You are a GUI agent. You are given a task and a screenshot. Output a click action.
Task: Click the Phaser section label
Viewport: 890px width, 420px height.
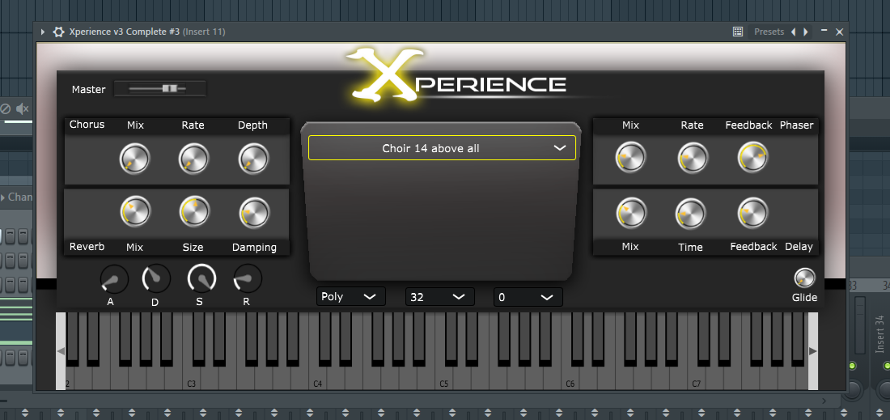tap(796, 125)
